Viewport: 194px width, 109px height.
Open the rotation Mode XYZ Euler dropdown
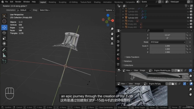(x=168, y=42)
